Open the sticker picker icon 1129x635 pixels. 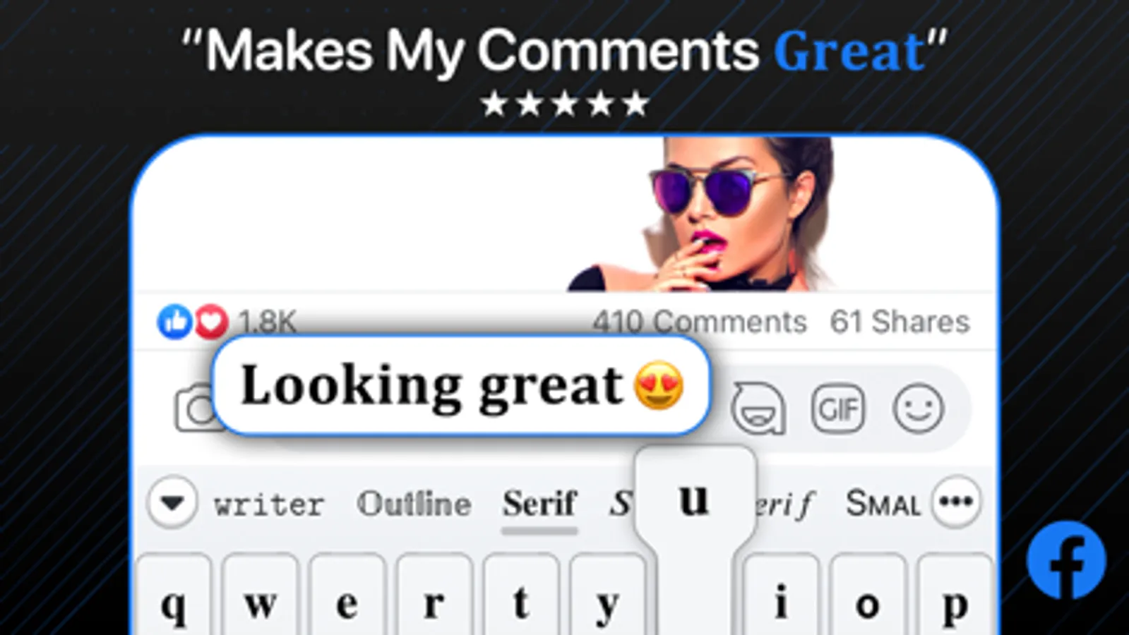click(x=758, y=409)
